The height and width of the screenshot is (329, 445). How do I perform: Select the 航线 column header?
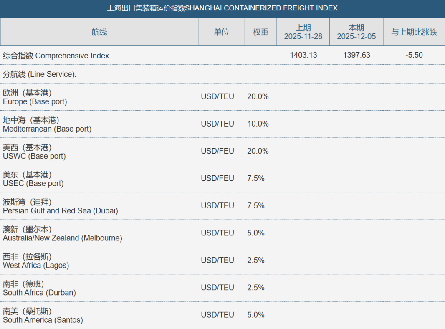pyautogui.click(x=99, y=32)
